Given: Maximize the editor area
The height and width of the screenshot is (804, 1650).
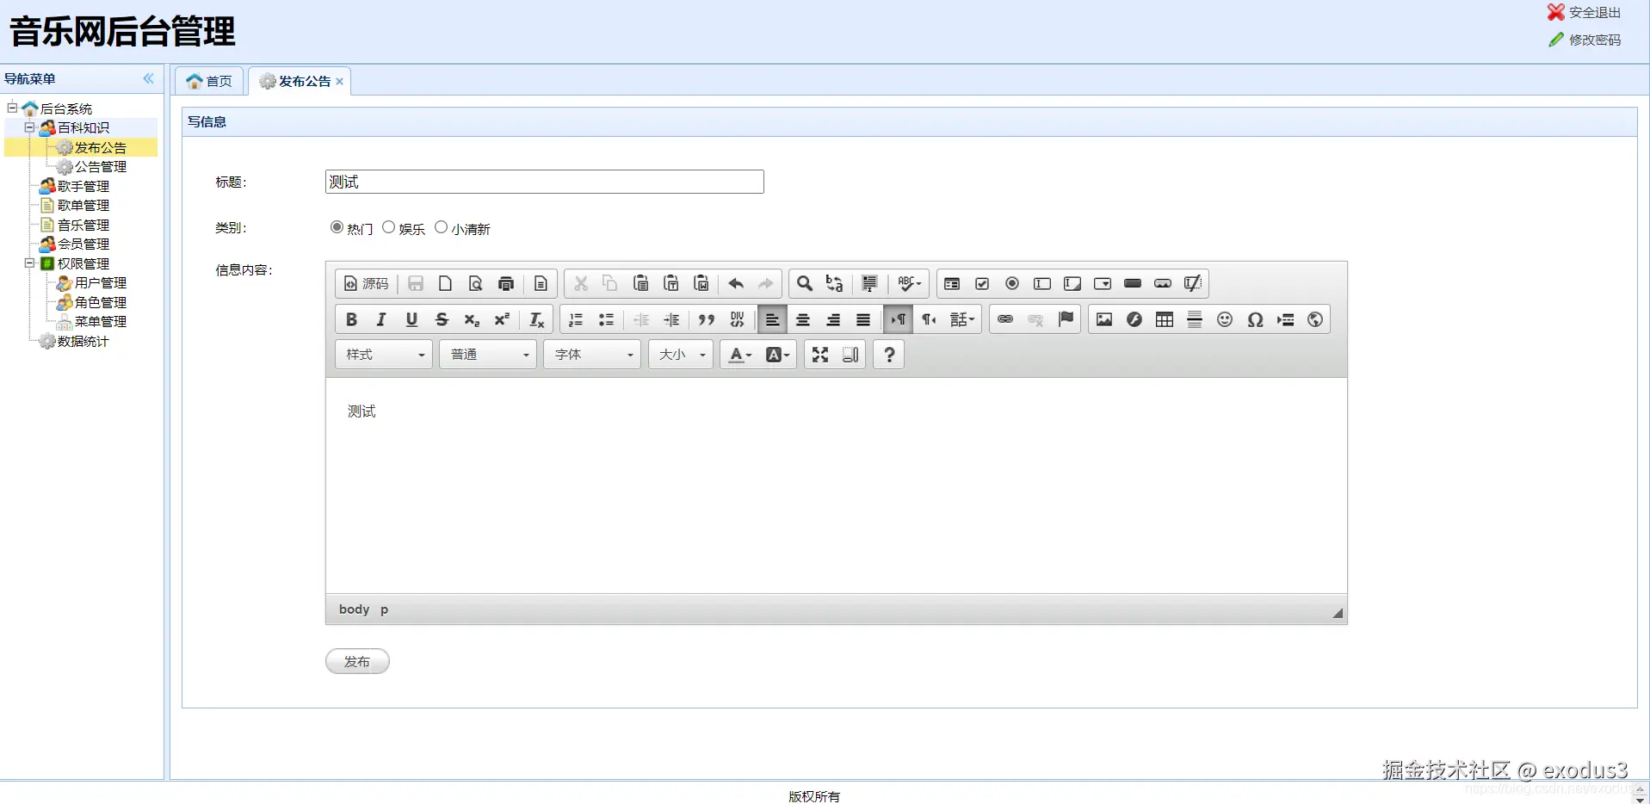Looking at the screenshot, I should click(x=820, y=355).
